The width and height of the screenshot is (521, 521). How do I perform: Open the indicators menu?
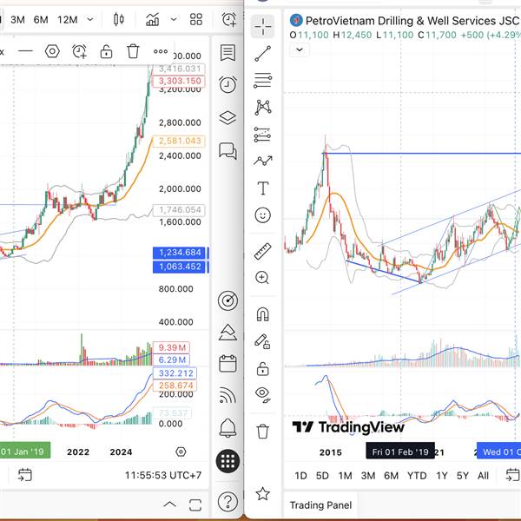click(153, 19)
